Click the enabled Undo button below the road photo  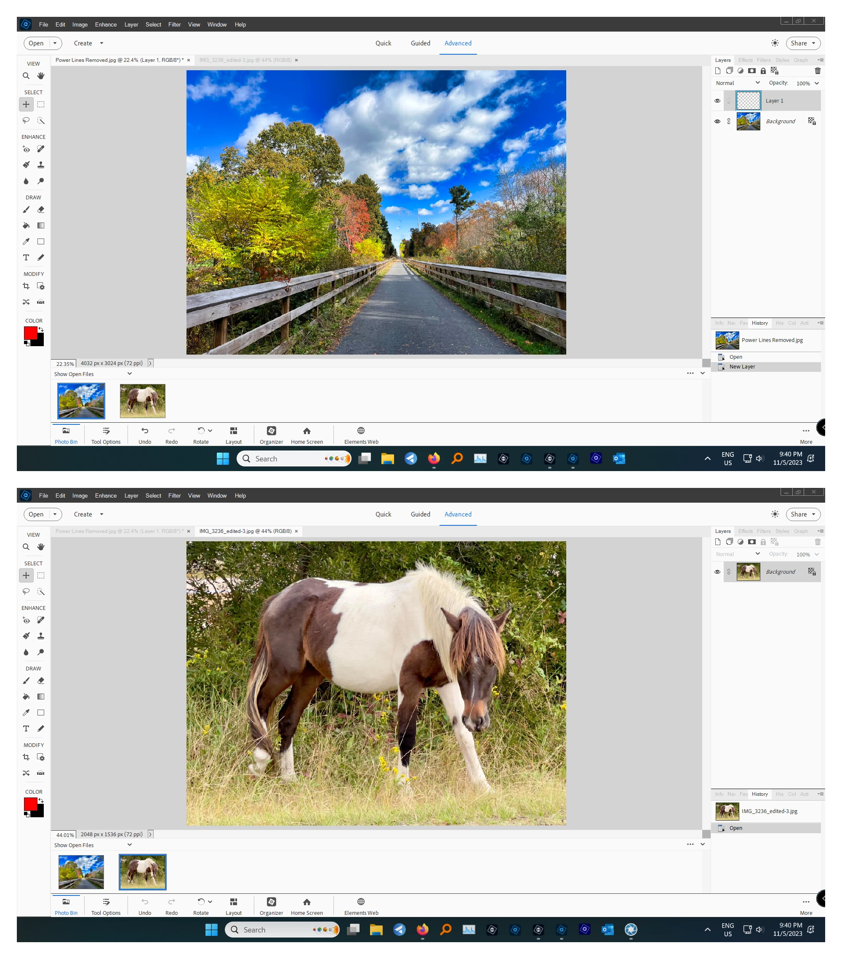[x=145, y=434]
